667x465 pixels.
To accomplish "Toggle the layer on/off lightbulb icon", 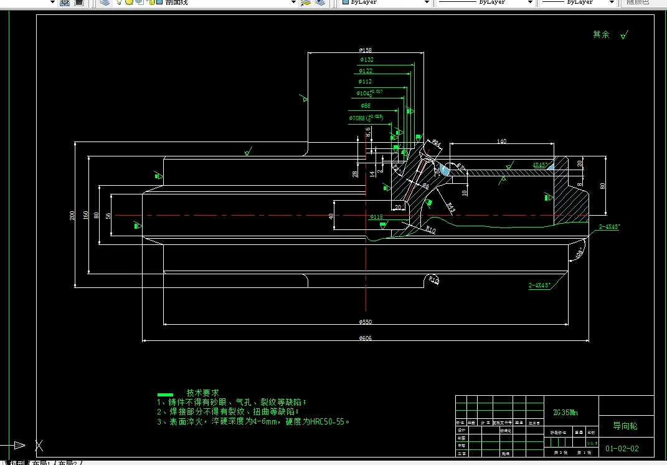I will (x=119, y=2).
